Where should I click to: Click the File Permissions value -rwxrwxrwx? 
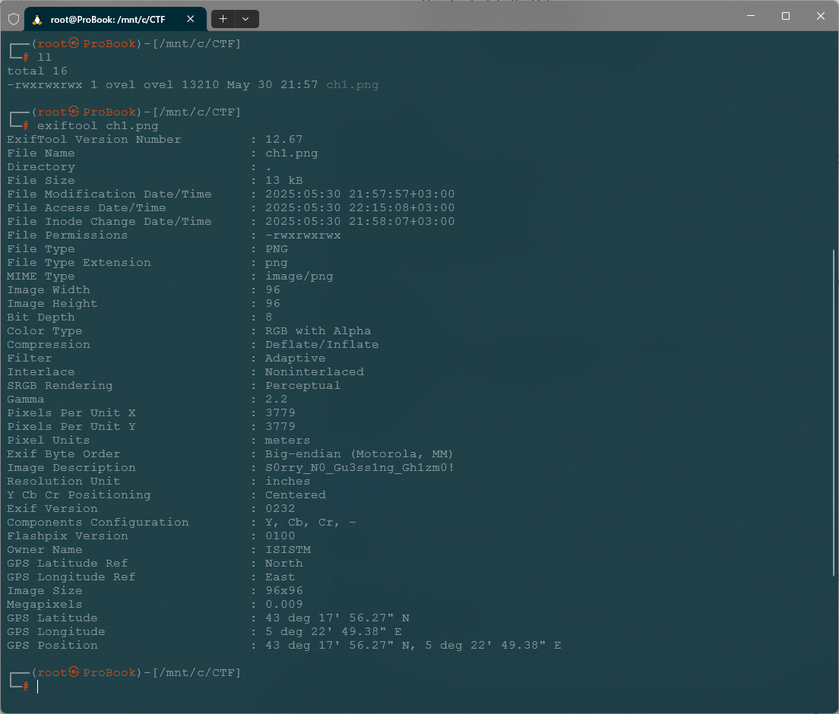(303, 235)
